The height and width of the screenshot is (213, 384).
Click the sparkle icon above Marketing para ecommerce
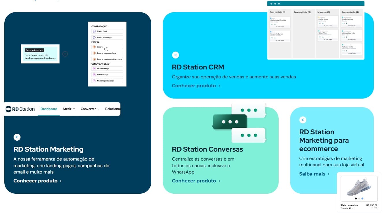303,120
